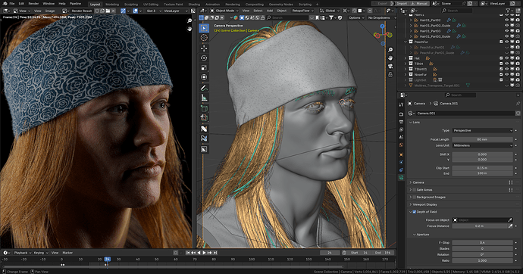
Task: Click the pin icon next to Scene name
Action: (464, 3)
